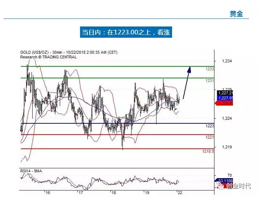Select the 1218.5 red support level label
The width and height of the screenshot is (259, 197).
(x=208, y=151)
